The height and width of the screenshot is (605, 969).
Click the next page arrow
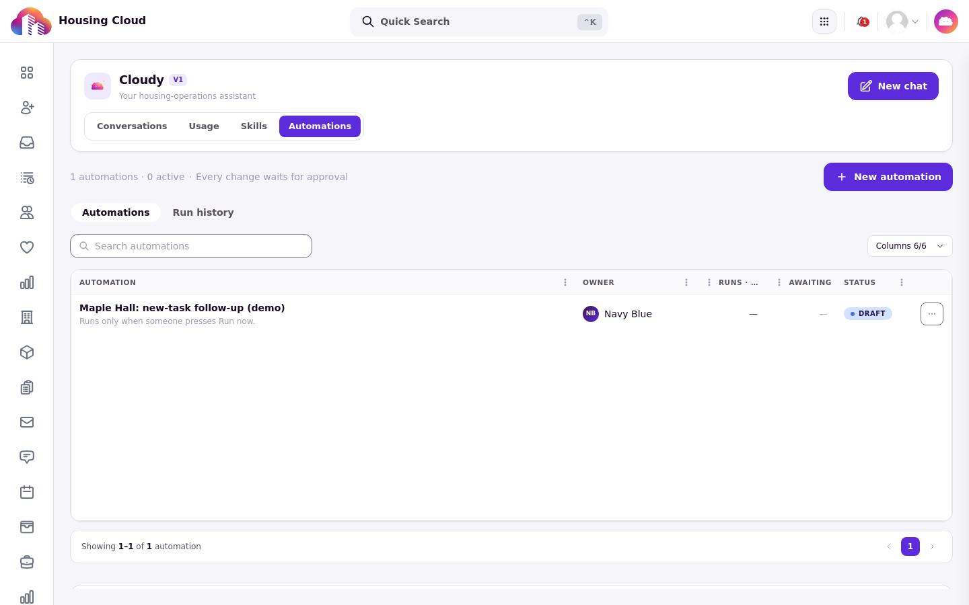pyautogui.click(x=932, y=547)
